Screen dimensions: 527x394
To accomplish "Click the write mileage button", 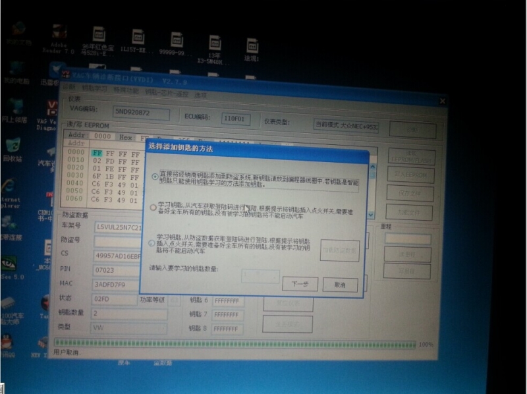I will coord(406,271).
